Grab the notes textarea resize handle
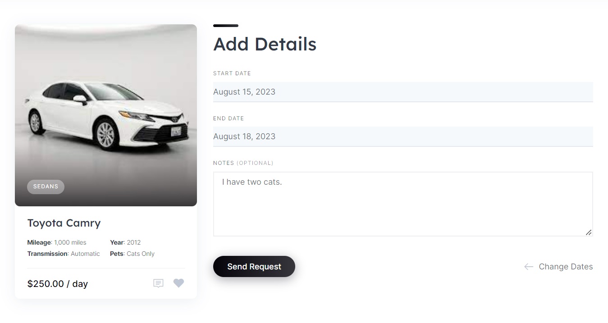 pos(588,232)
